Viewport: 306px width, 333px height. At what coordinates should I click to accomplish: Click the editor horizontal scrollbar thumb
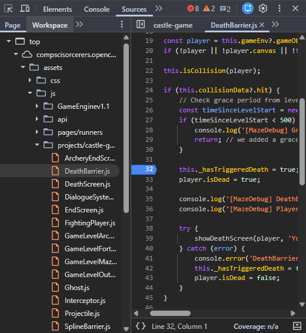170,313
